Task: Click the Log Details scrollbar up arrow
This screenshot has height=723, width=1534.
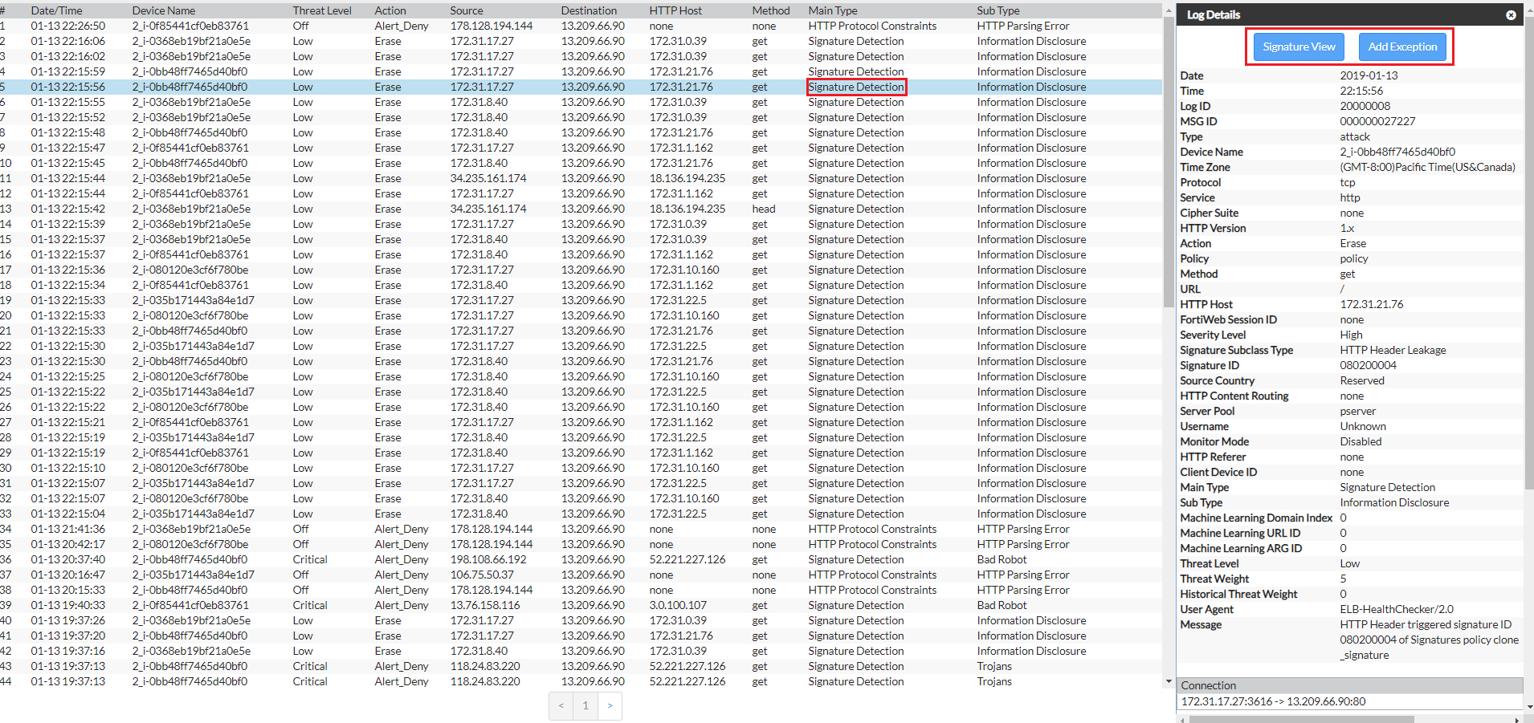Action: click(x=1528, y=10)
